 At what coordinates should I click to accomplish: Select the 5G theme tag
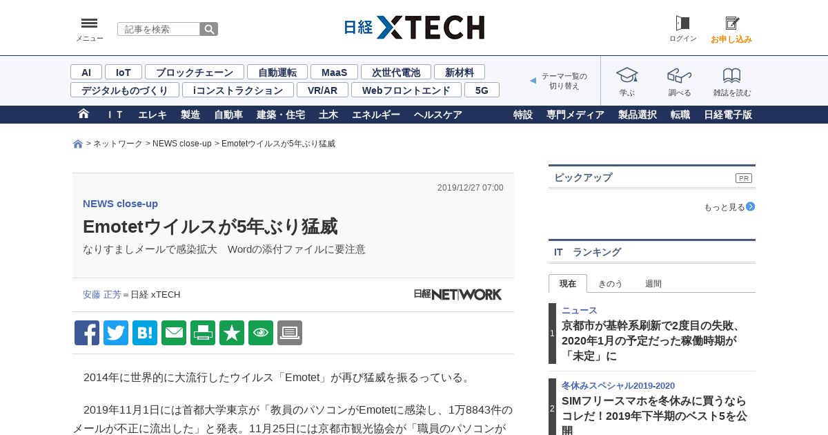[x=482, y=90]
